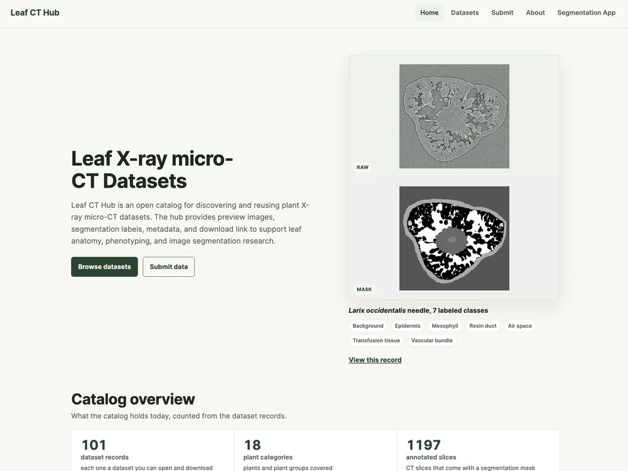Viewport: 628px width, 471px height.
Task: Open the View this record link
Action: pyautogui.click(x=375, y=360)
